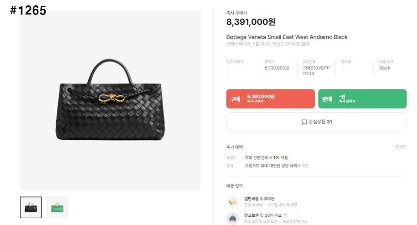This screenshot has width=417, height=225.
Task: Add item to 관심상품 wishlist
Action: coord(316,122)
